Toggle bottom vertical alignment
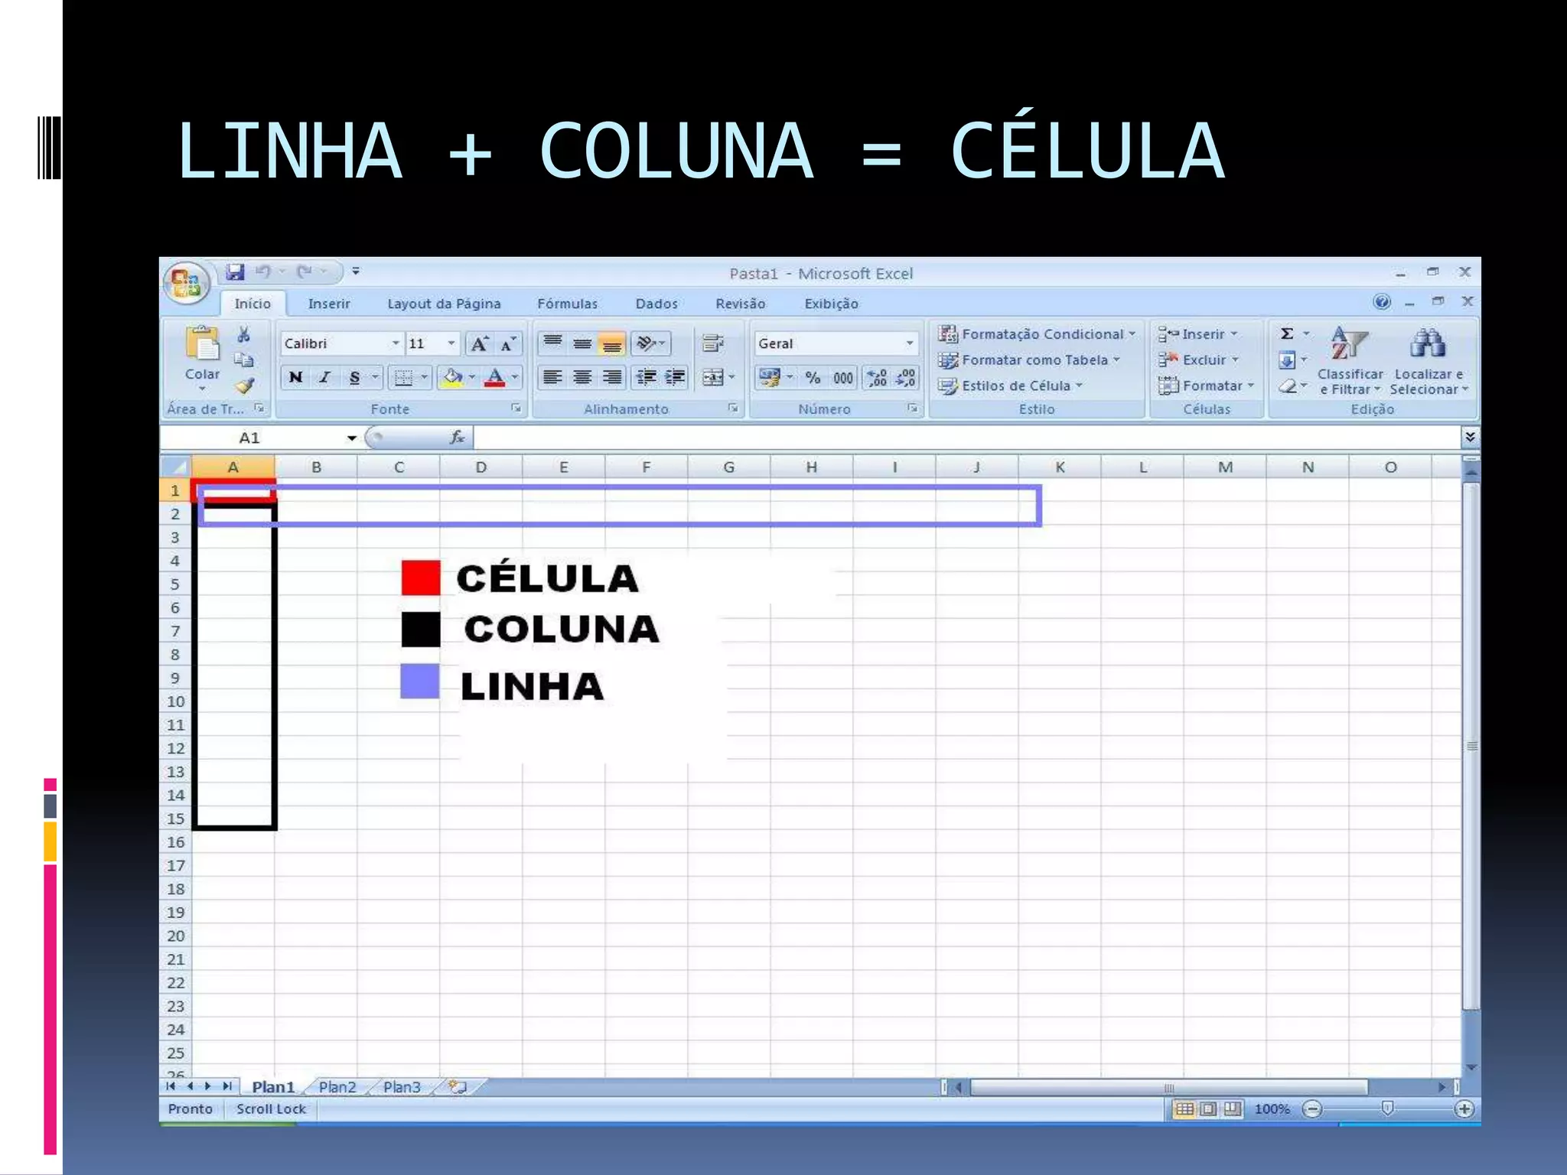This screenshot has width=1567, height=1175. tap(612, 343)
